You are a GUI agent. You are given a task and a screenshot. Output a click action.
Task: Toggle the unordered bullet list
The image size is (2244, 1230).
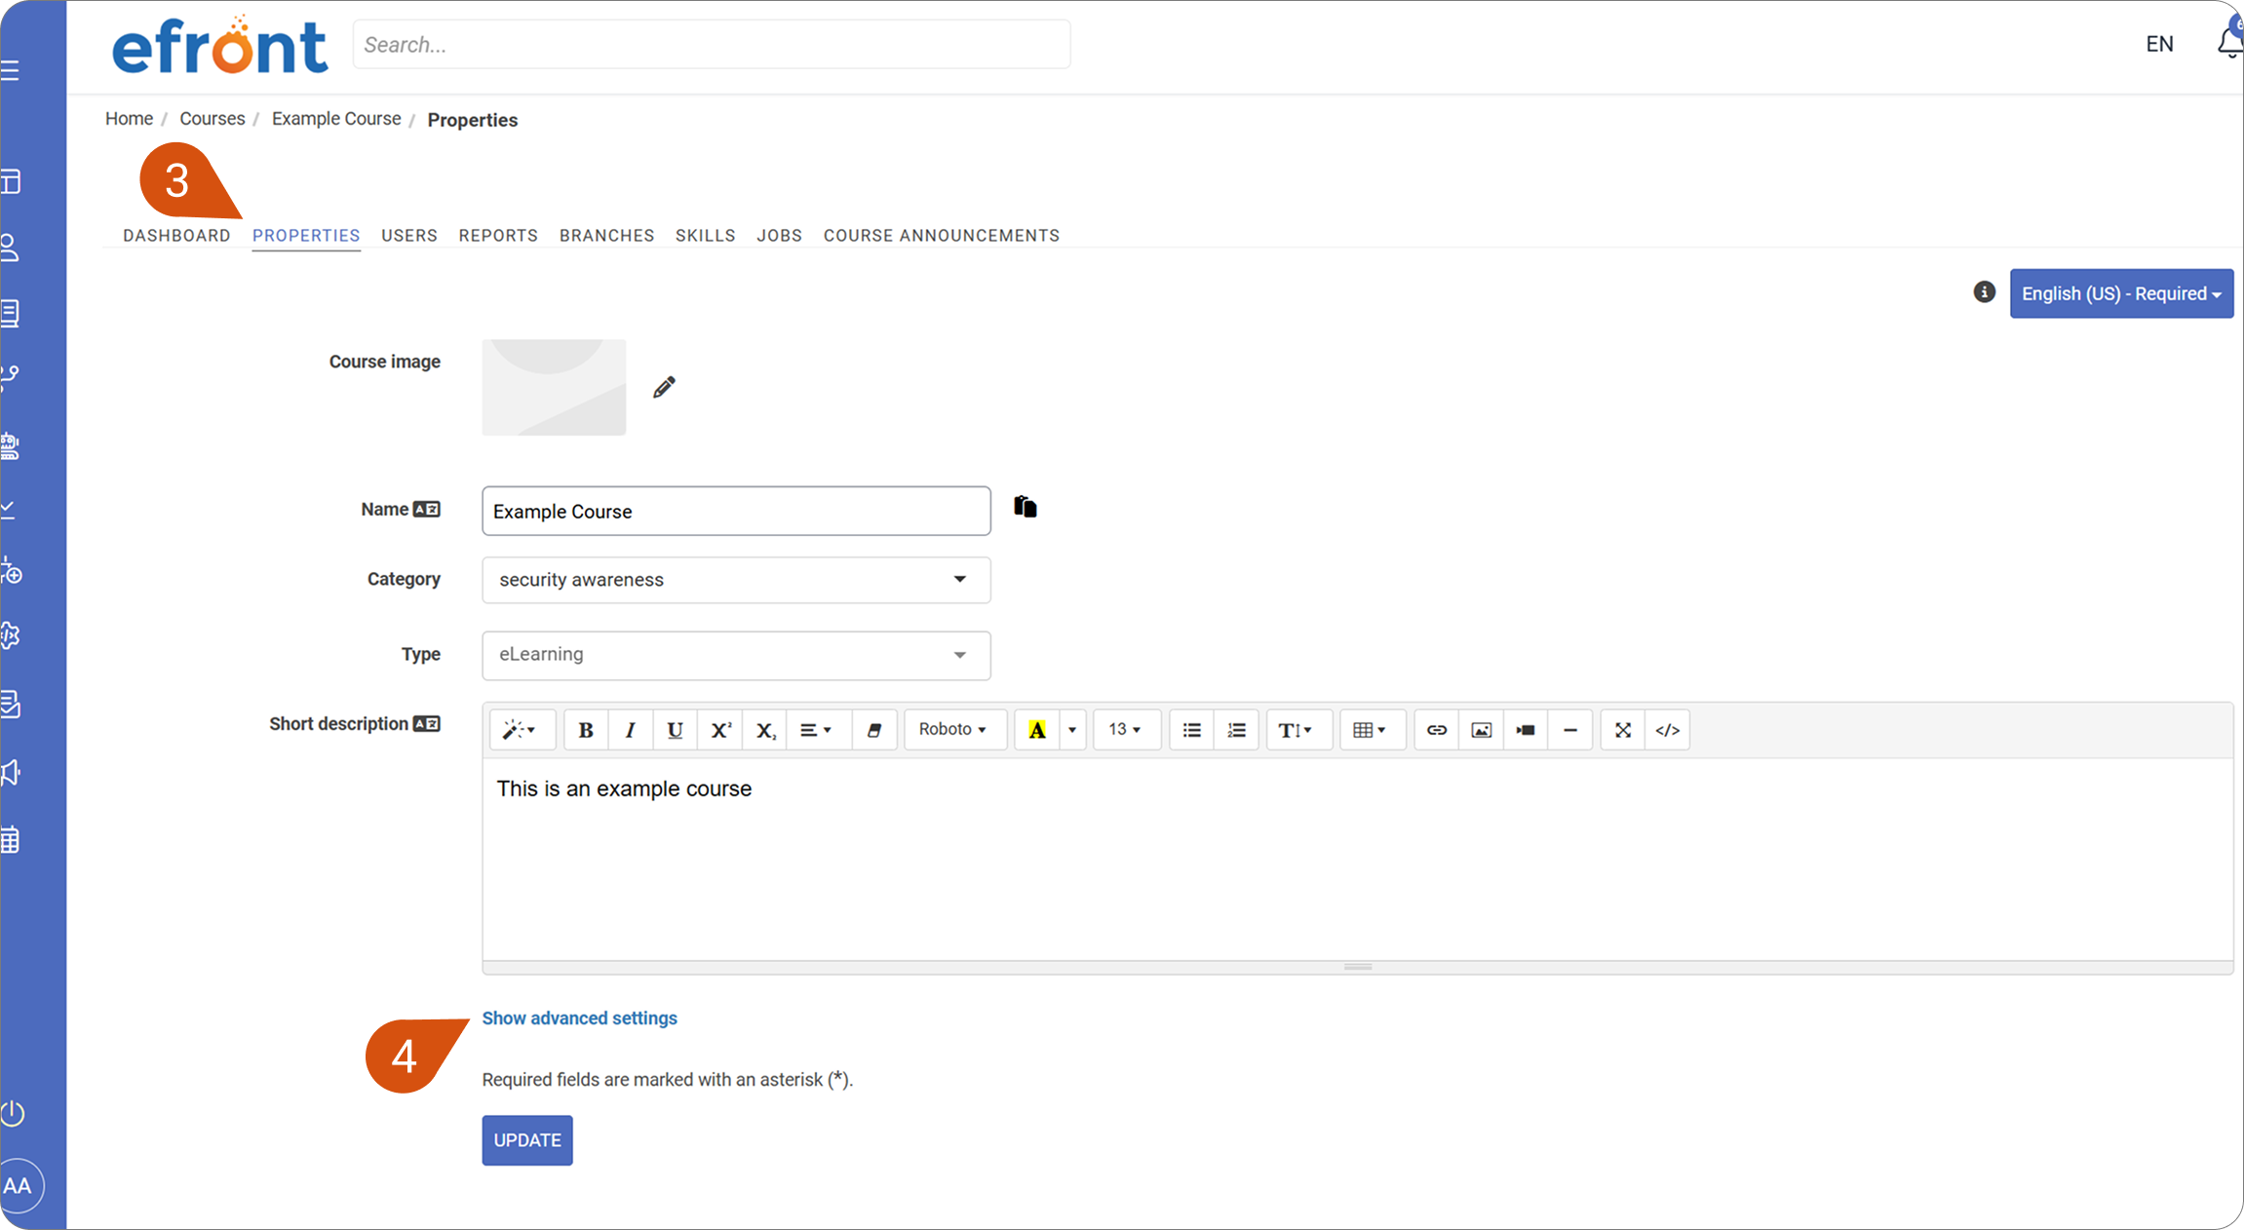click(x=1191, y=730)
